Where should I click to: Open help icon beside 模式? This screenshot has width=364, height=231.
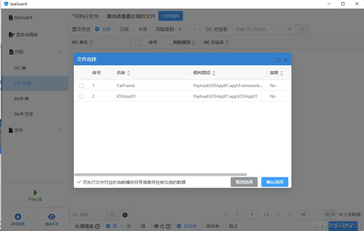pos(168,226)
